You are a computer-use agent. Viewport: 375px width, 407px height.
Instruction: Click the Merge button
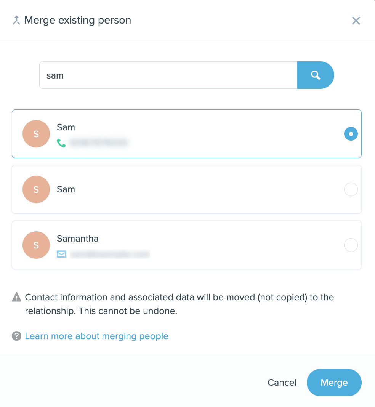tap(334, 383)
